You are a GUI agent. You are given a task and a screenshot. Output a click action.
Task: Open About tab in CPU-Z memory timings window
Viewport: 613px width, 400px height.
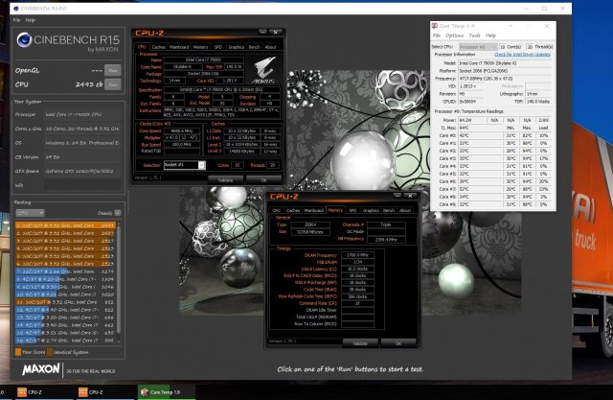[x=405, y=210]
